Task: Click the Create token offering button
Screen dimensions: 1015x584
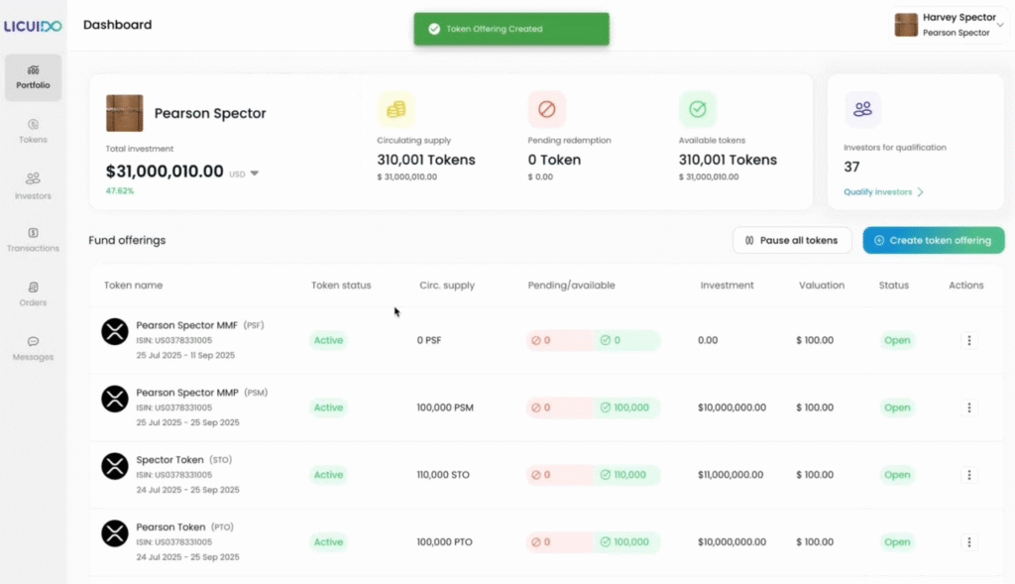Action: (933, 240)
